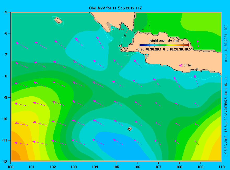Screen dimensions: 230x170
Task: Click the y-axis label "-11"
Action: pyautogui.click(x=4, y=140)
